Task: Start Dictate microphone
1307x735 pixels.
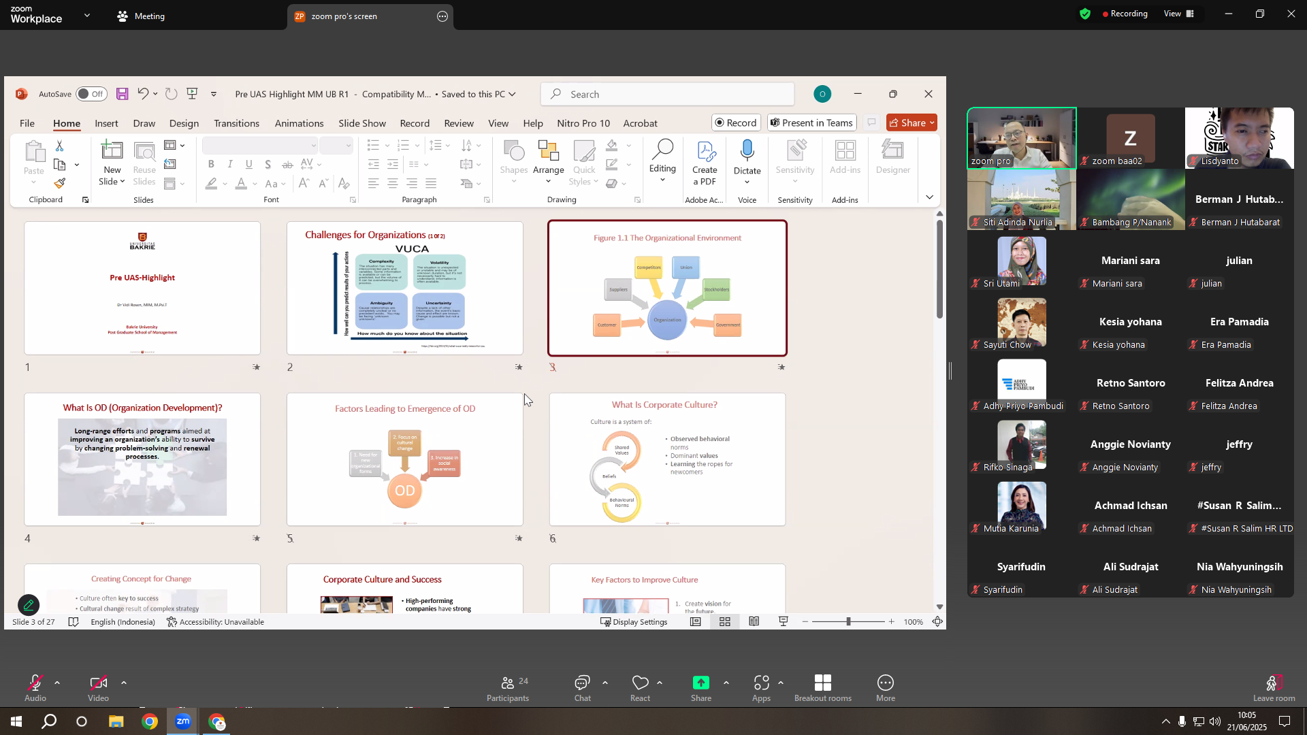Action: pos(747,161)
